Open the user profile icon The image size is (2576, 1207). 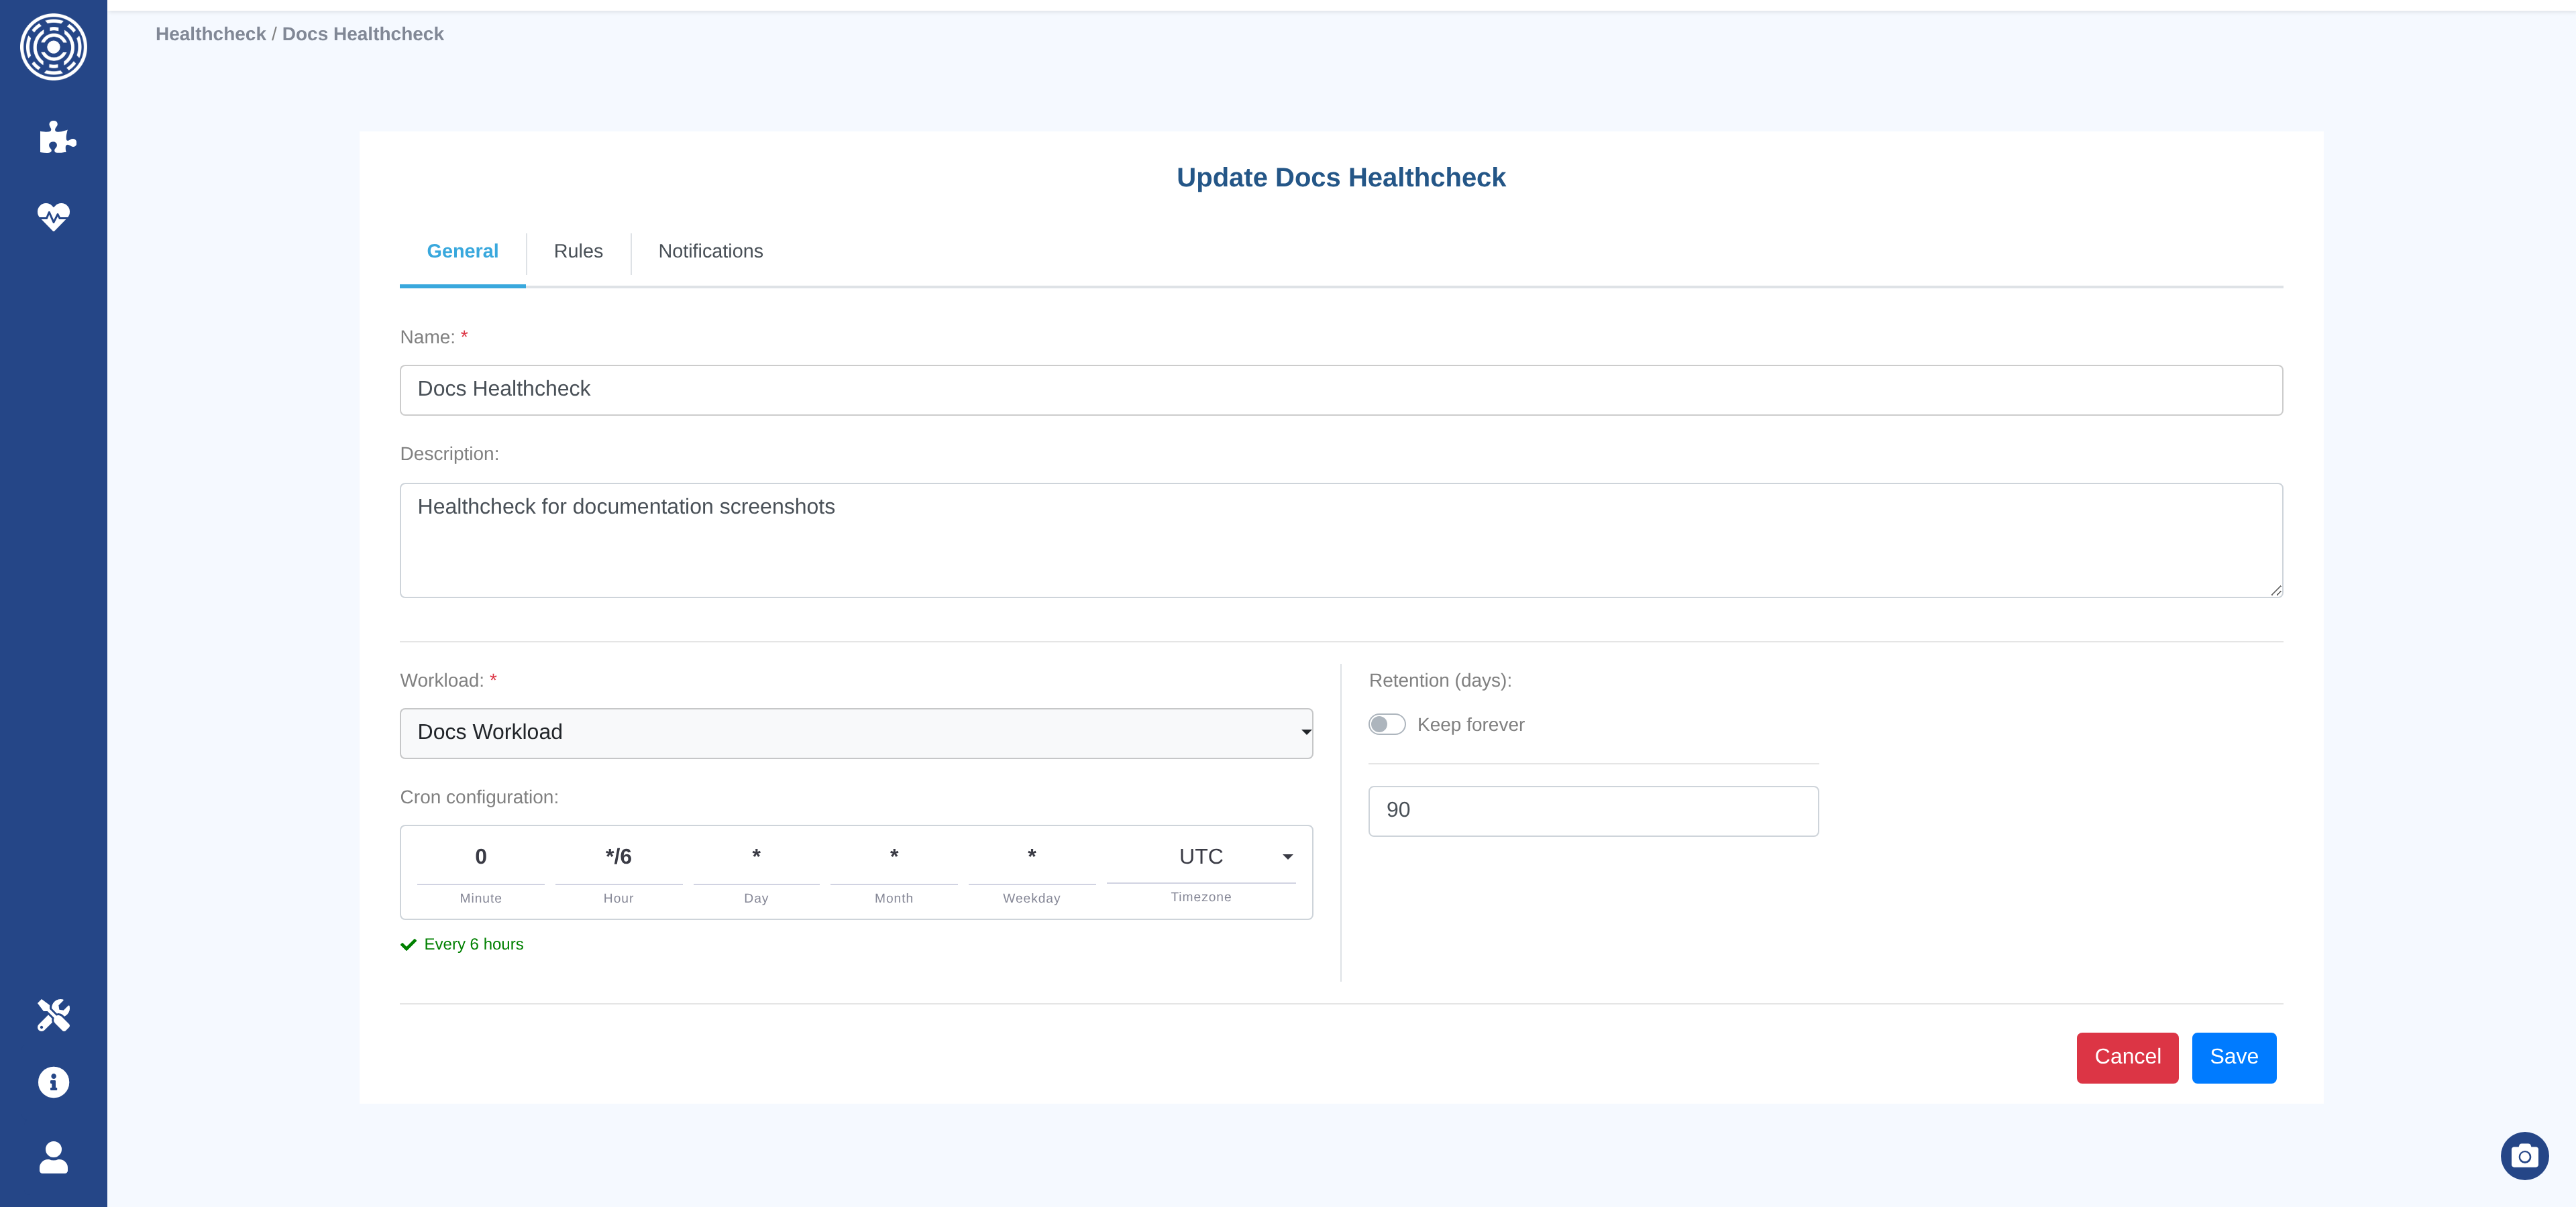(x=53, y=1157)
